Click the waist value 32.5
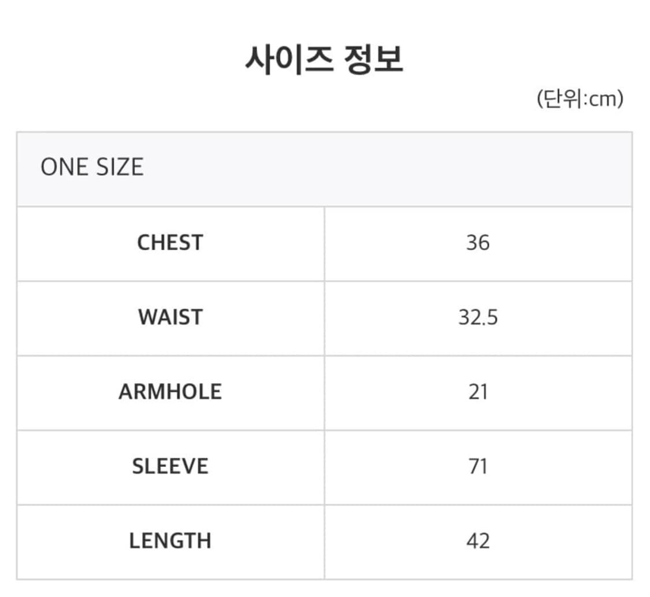650x597 pixels. tap(478, 317)
